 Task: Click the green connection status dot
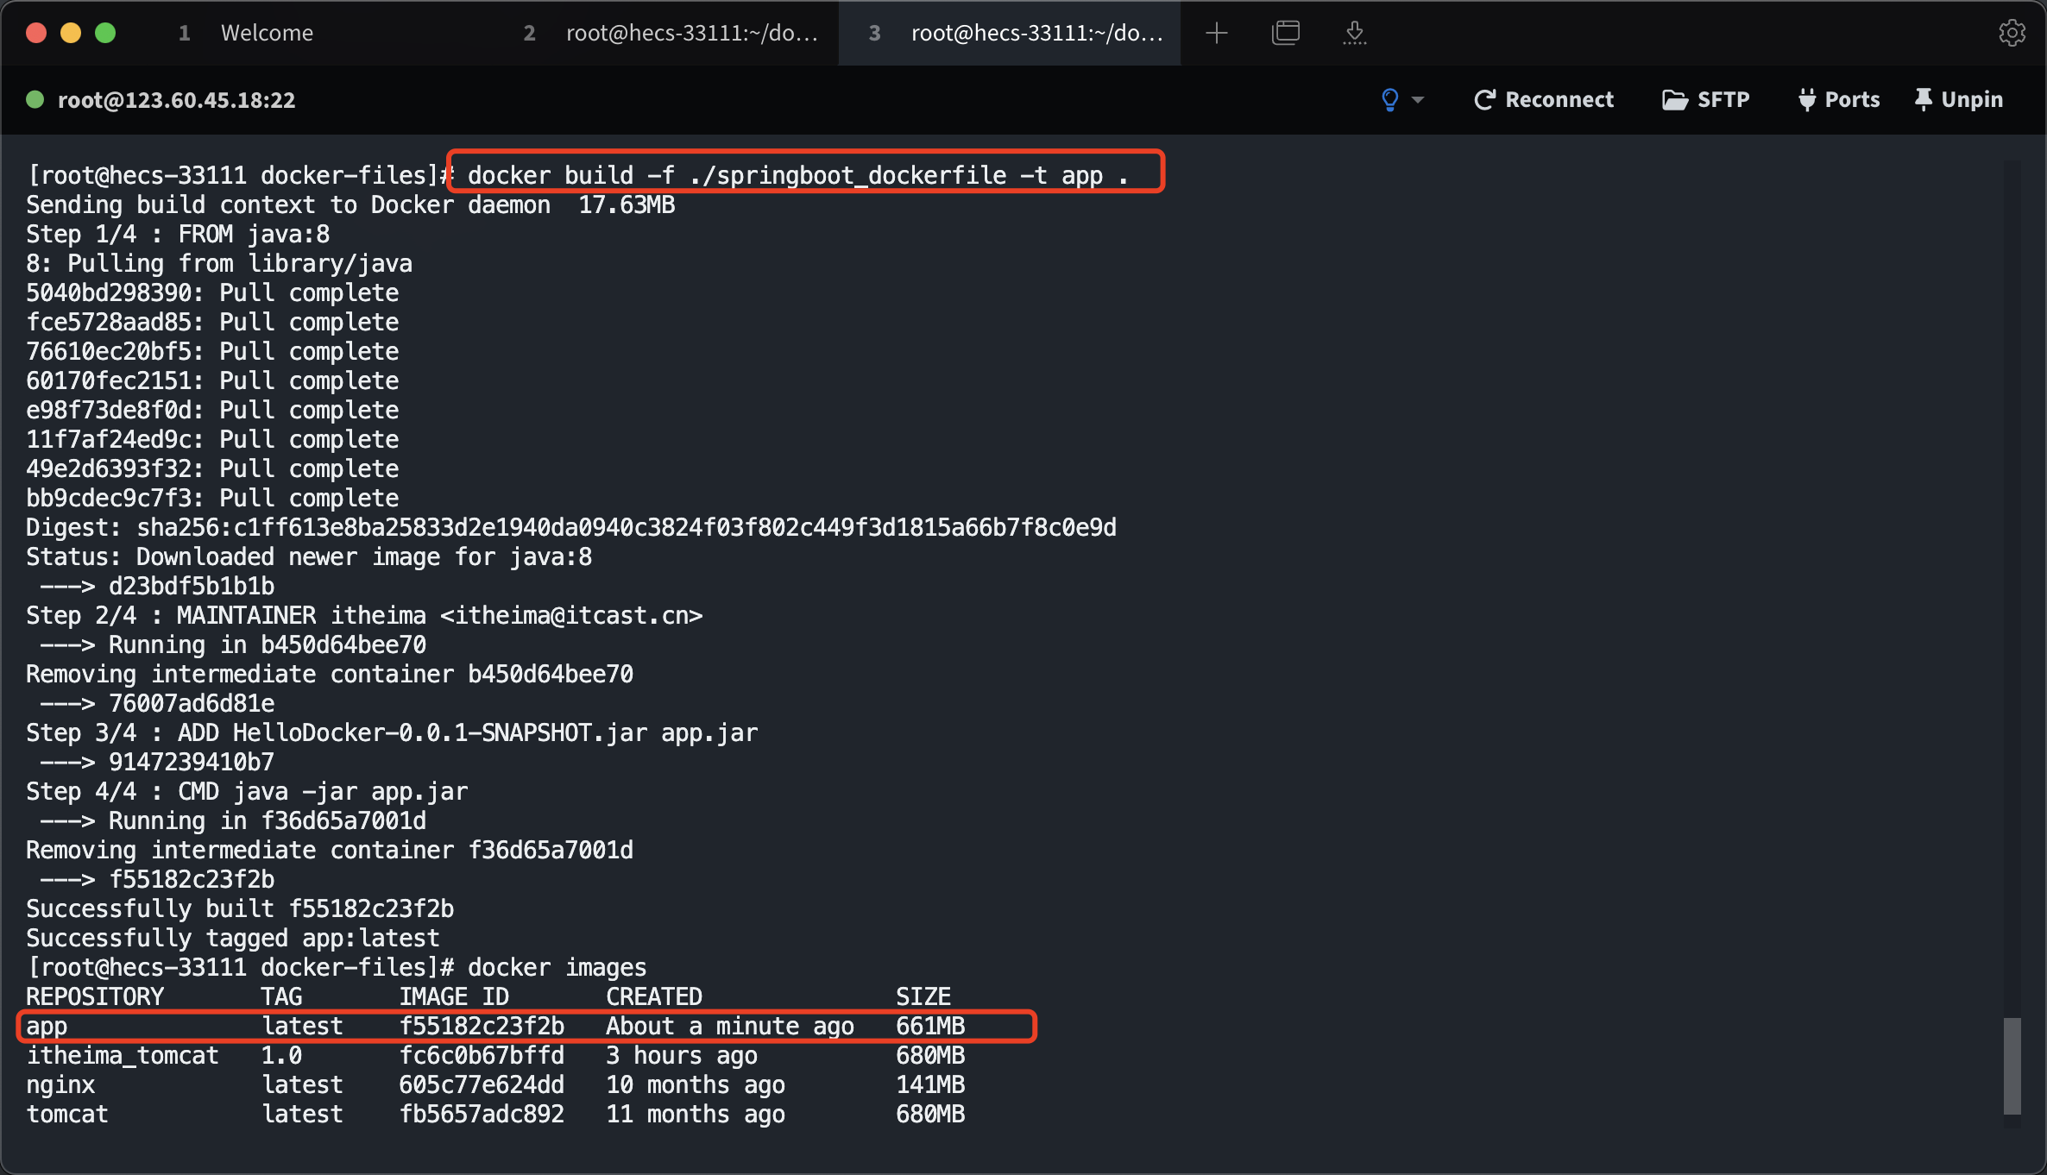[x=35, y=100]
